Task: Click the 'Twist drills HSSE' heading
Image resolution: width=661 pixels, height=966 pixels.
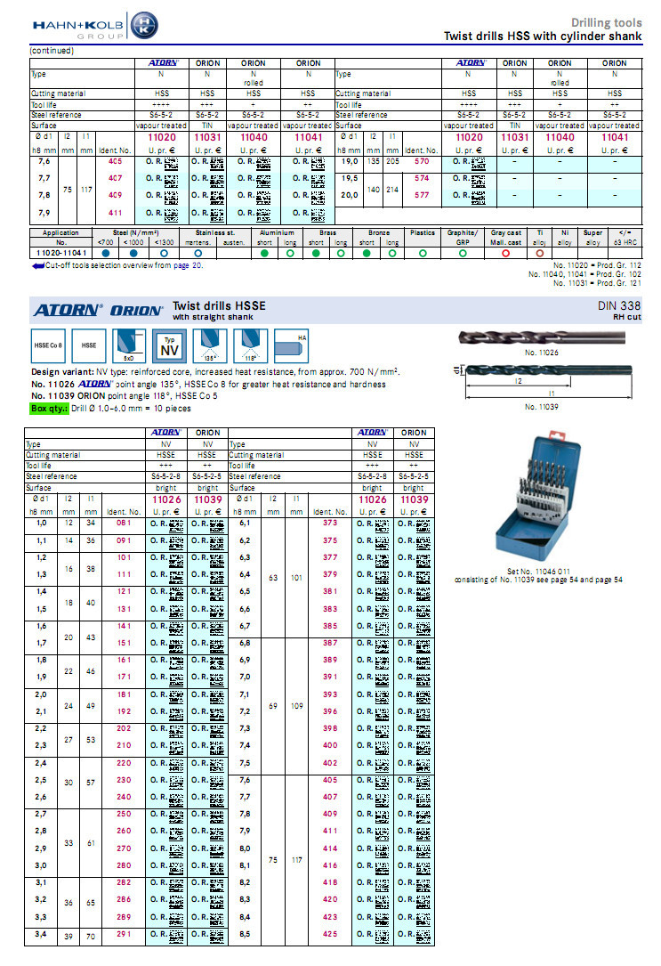Action: 219,306
